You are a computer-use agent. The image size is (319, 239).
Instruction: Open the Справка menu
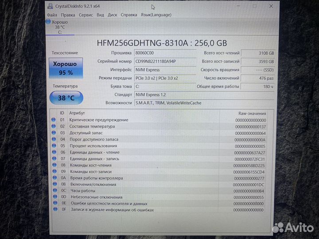[129, 15]
